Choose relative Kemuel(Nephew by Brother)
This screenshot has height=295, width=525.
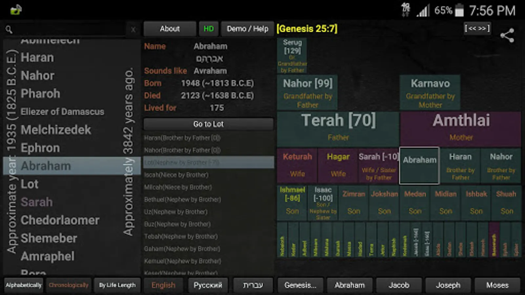[208, 261]
